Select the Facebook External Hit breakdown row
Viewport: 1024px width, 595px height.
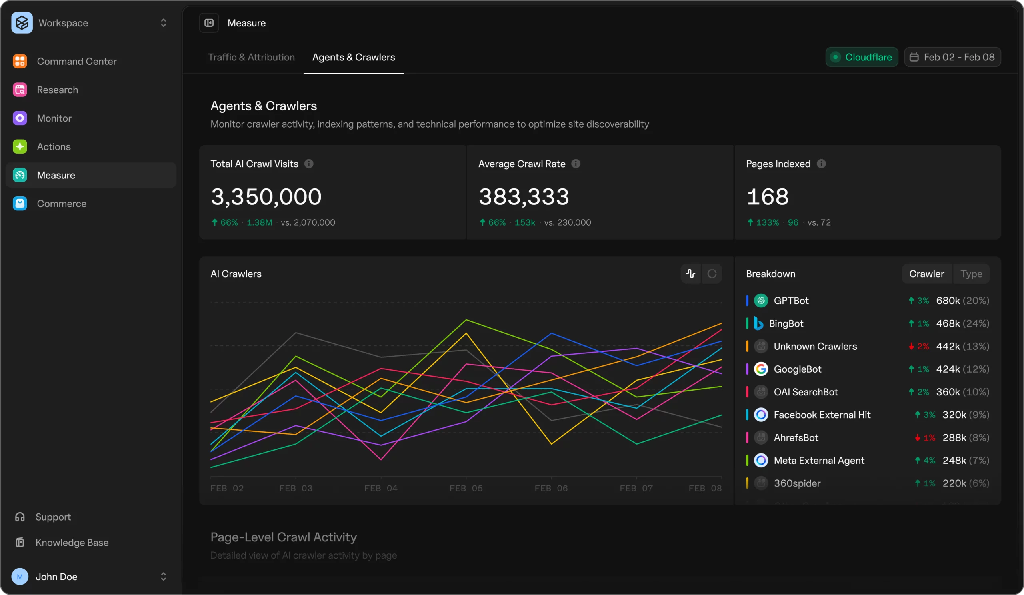tap(822, 415)
